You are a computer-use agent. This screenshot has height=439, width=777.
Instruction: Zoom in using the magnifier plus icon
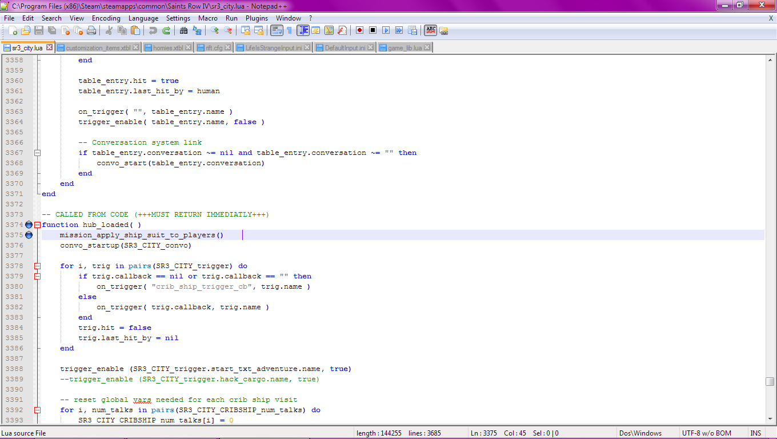coord(214,30)
